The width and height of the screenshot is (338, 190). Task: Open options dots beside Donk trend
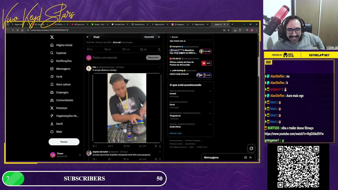click(210, 102)
